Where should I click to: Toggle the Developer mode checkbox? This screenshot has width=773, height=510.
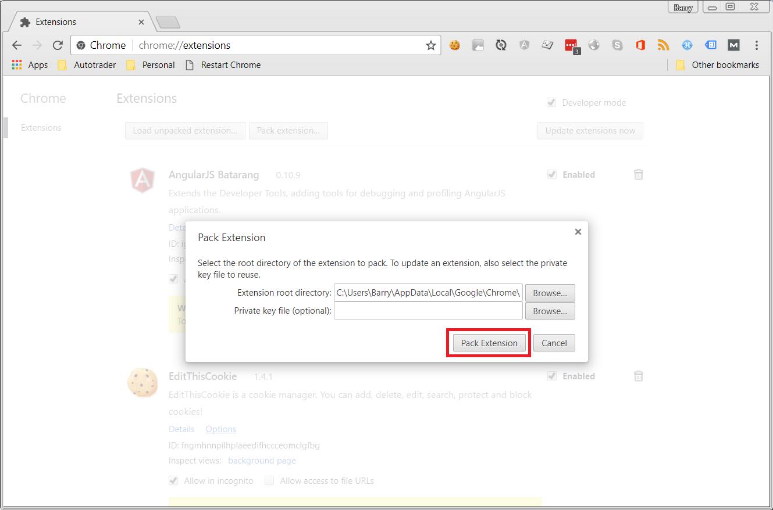pos(551,102)
